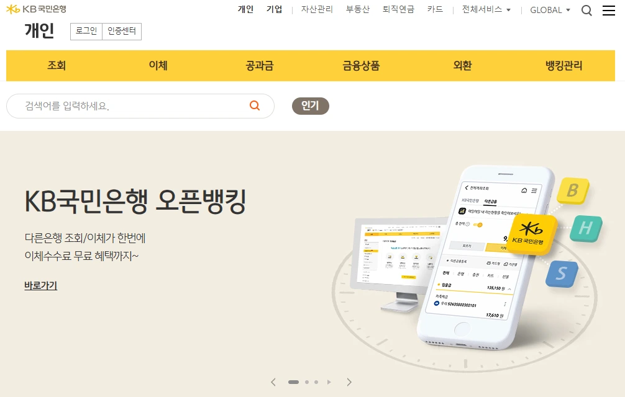This screenshot has height=397, width=625.
Task: Play the banner carousel autoplay button
Action: [329, 382]
